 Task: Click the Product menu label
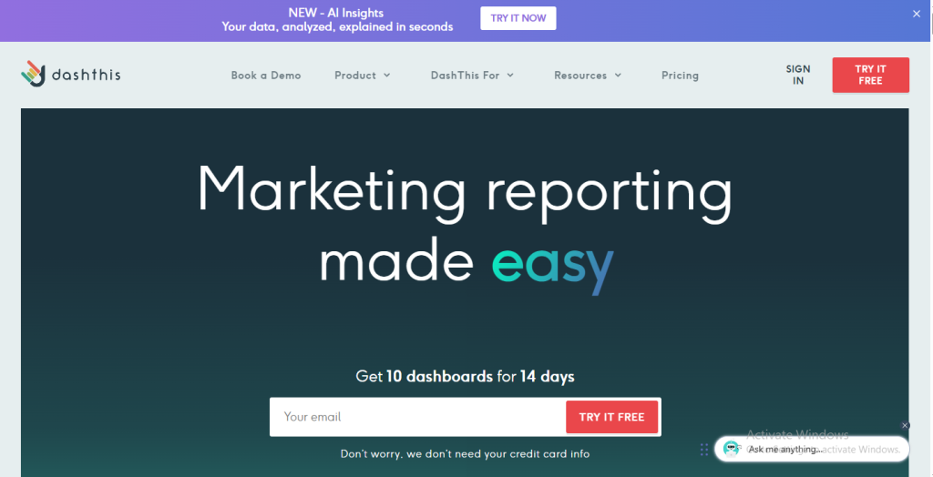[354, 76]
